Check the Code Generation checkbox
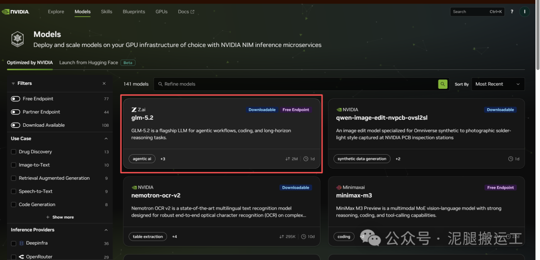540x260 pixels. tap(14, 205)
